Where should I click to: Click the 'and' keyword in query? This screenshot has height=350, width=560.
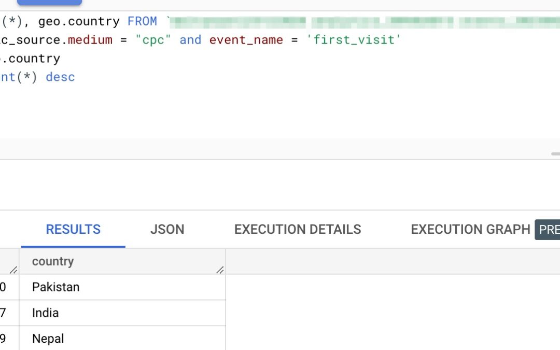click(190, 39)
